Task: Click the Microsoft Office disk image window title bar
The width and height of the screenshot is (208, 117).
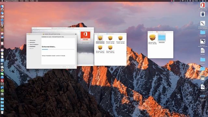Action: click(63, 28)
